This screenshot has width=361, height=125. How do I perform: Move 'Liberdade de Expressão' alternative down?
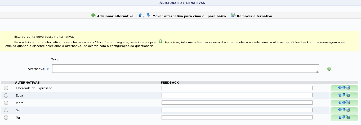(344, 88)
